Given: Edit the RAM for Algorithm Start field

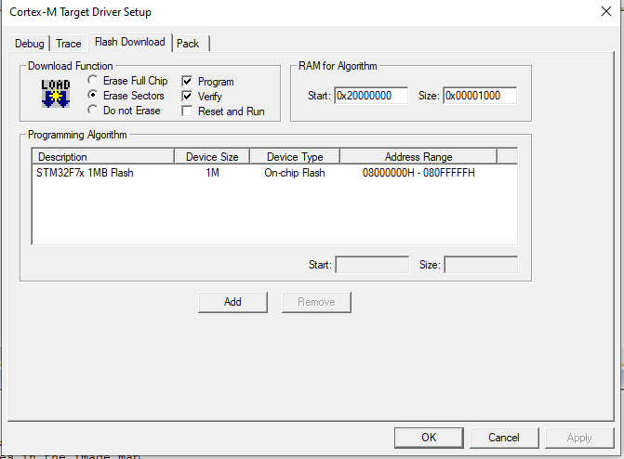Looking at the screenshot, I should tap(371, 96).
